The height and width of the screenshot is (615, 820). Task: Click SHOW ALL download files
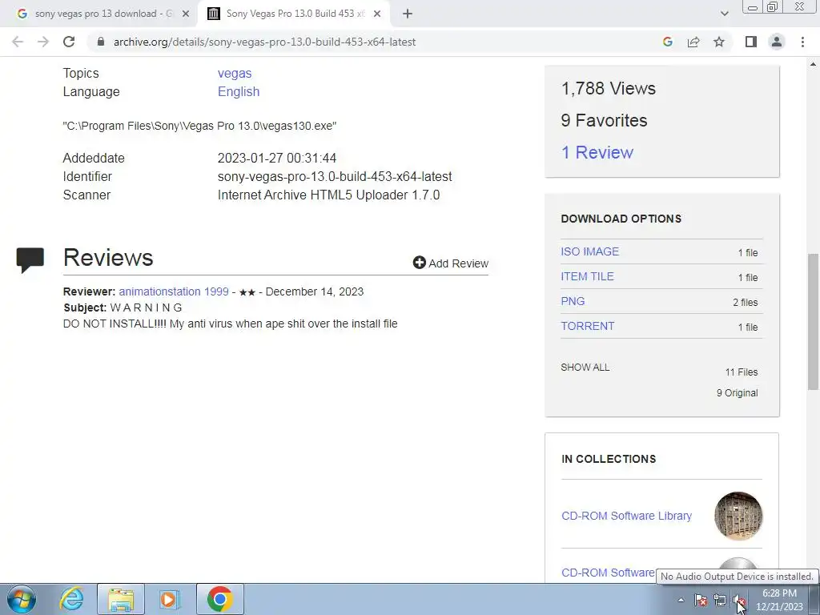point(585,367)
